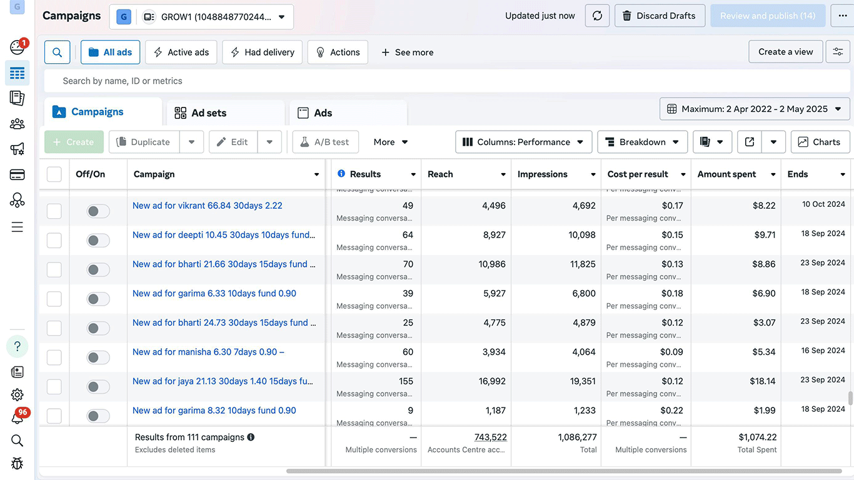Open the Help question mark icon
The width and height of the screenshot is (854, 480).
pyautogui.click(x=18, y=346)
